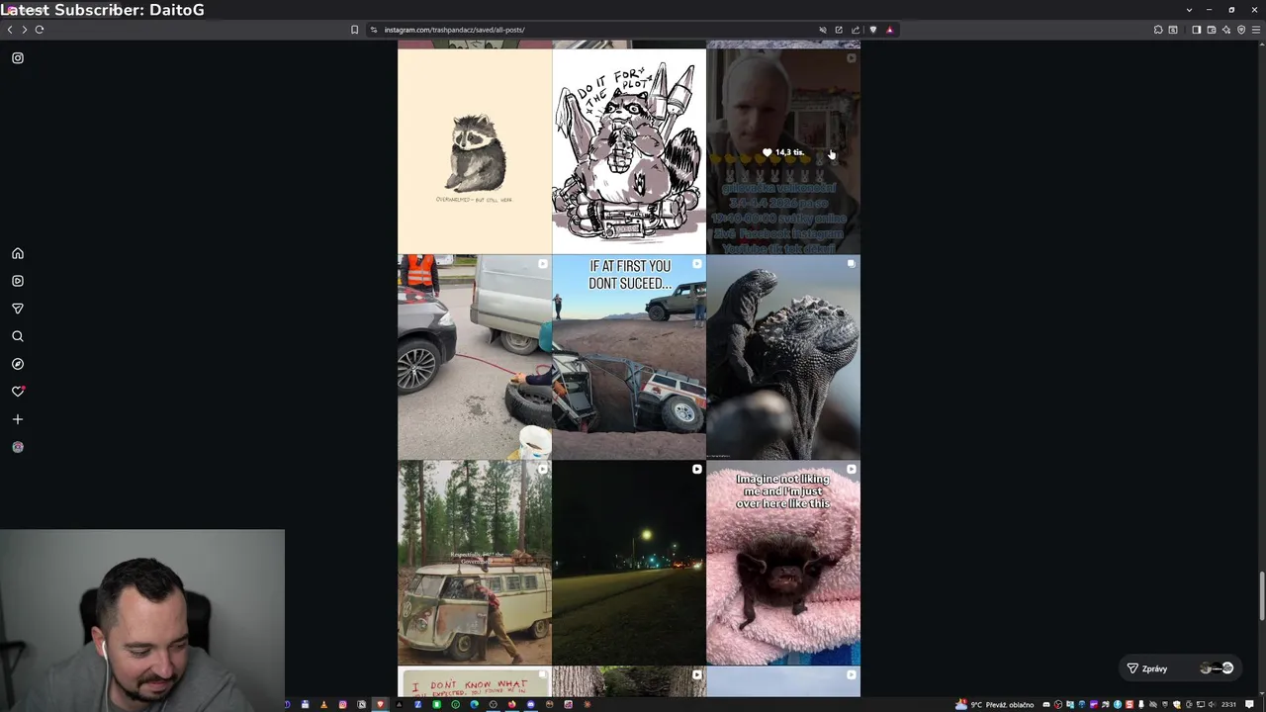Screen dimensions: 1266x712
Task: Click the page vertical scrollbar thumb
Action: tap(1262, 596)
